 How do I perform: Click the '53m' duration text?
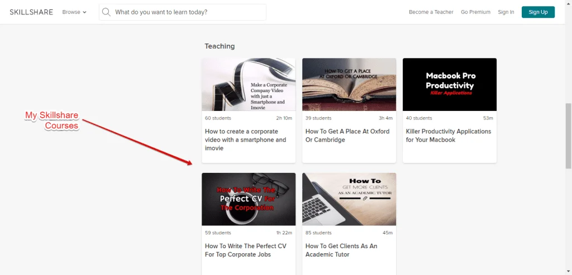click(488, 118)
